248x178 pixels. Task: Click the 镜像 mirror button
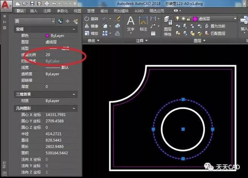tap(91, 26)
